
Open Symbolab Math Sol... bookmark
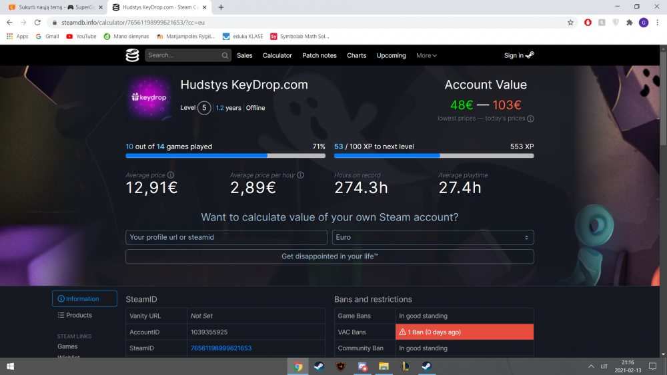click(x=300, y=37)
